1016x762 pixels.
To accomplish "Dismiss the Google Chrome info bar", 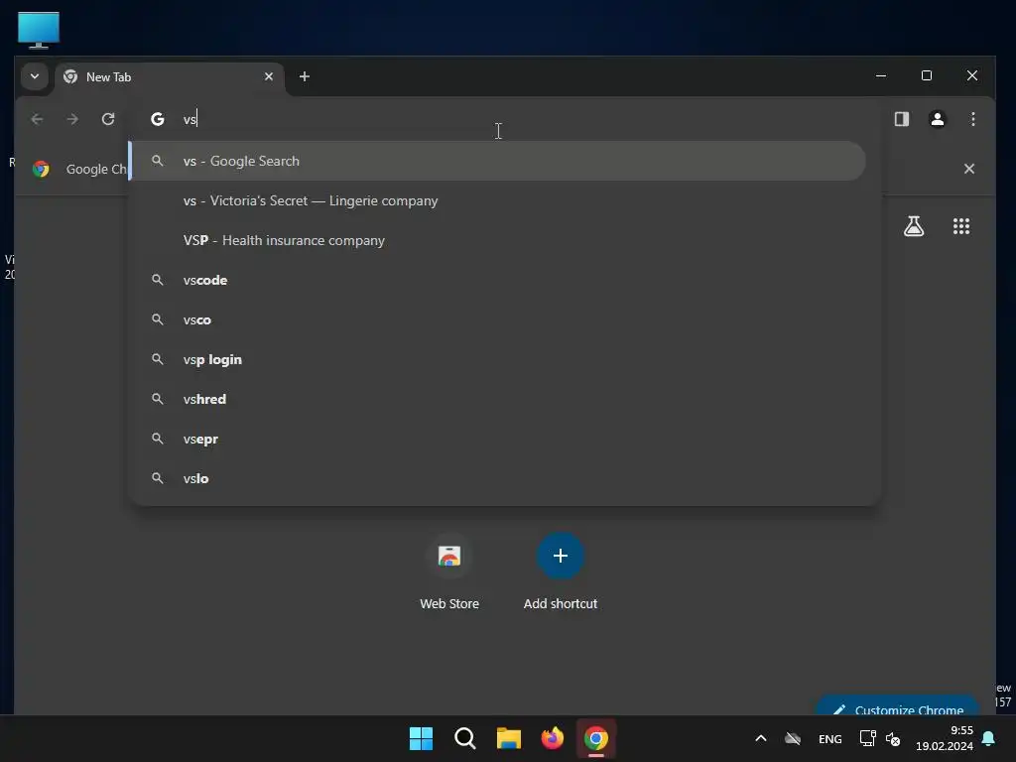I will [968, 169].
